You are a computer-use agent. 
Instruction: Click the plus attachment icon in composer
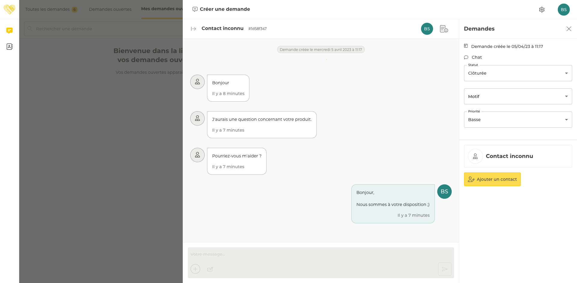195,269
